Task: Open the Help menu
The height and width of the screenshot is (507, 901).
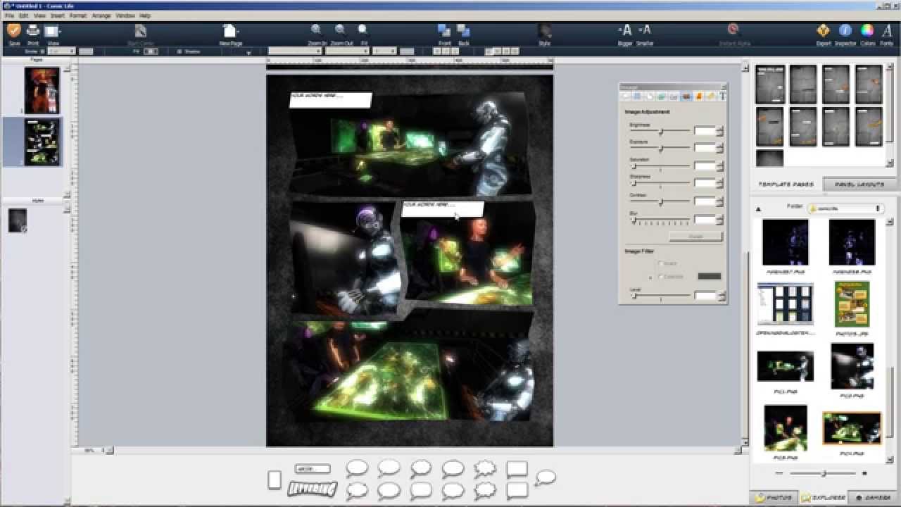Action: point(144,15)
